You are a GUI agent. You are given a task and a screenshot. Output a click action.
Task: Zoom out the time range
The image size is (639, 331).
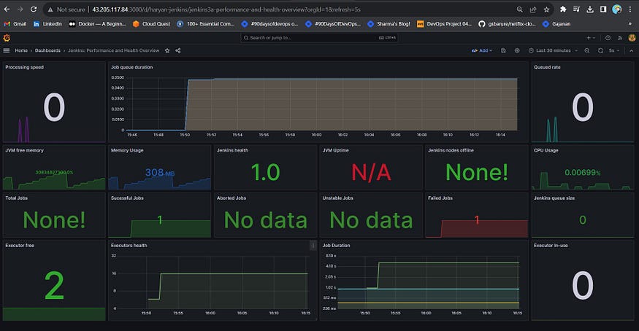tap(587, 50)
